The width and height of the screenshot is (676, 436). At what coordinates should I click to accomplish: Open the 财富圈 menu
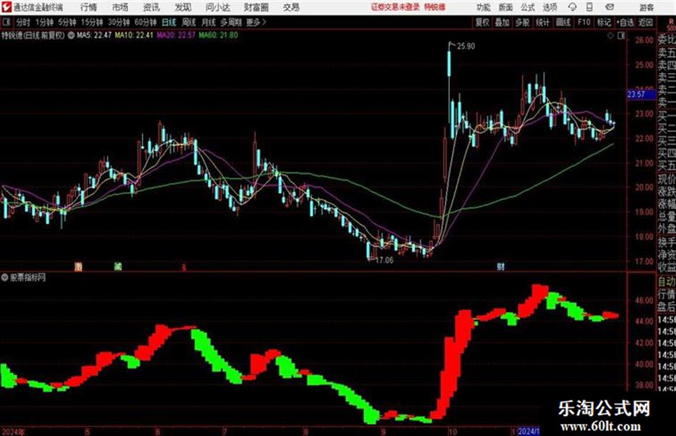(x=256, y=7)
